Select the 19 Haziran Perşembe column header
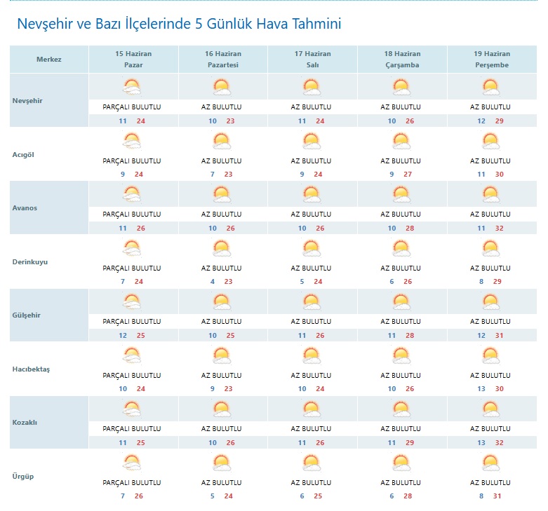 [492, 60]
